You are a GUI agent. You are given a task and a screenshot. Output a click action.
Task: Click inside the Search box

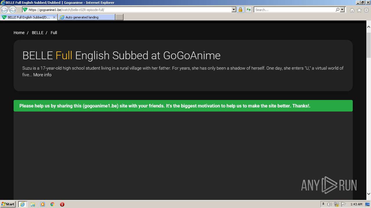coord(294,10)
